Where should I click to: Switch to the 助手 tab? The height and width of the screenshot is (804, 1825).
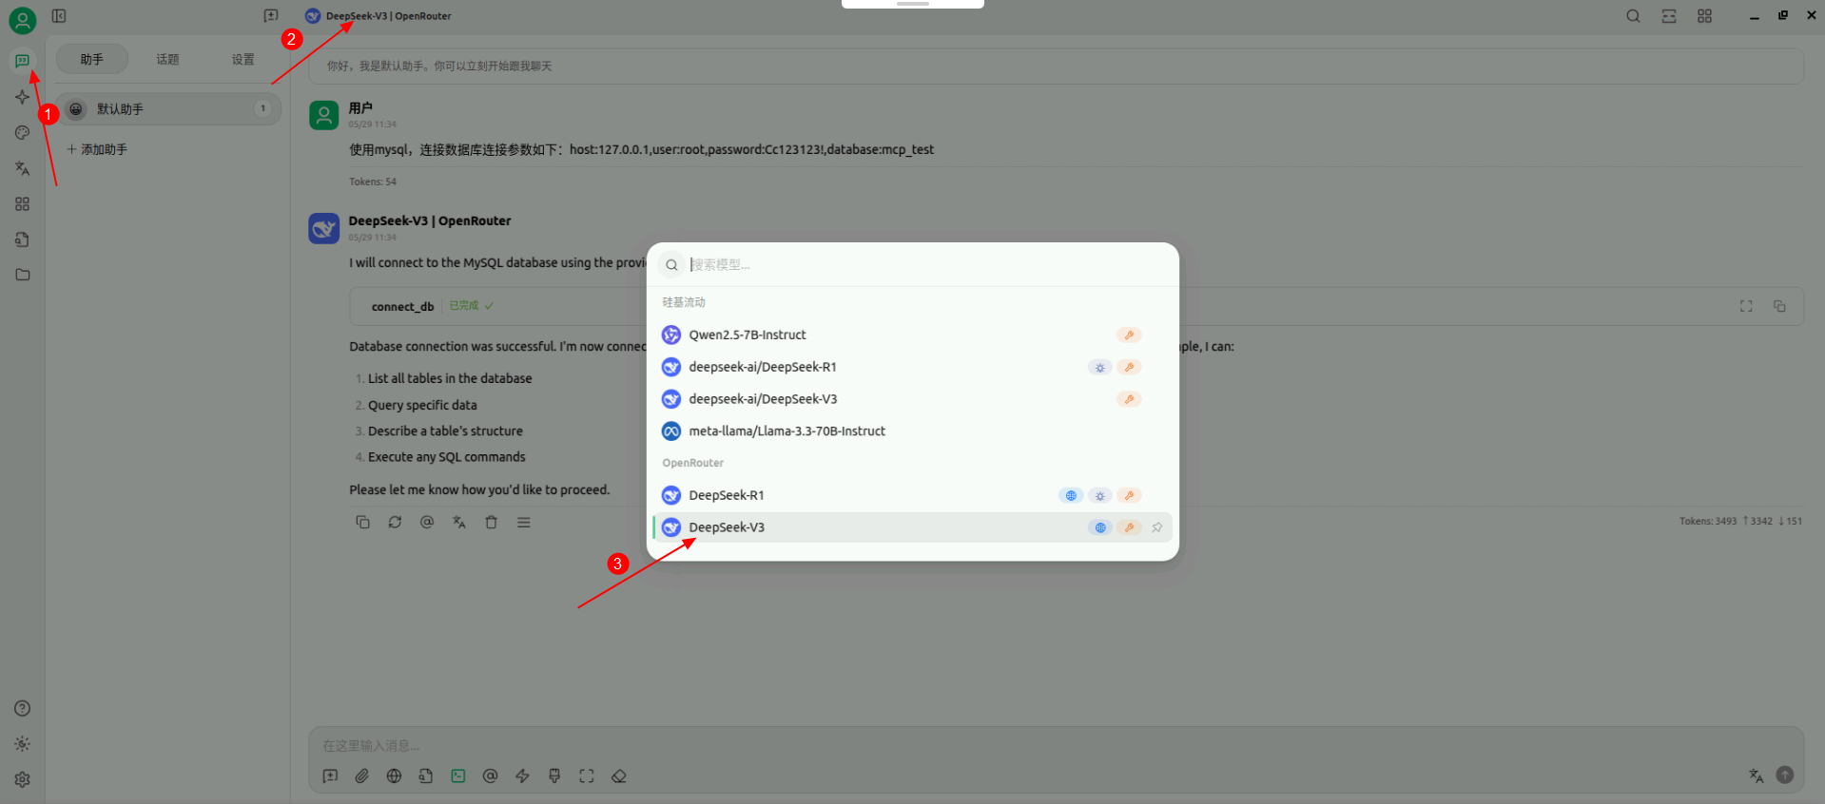tap(91, 59)
